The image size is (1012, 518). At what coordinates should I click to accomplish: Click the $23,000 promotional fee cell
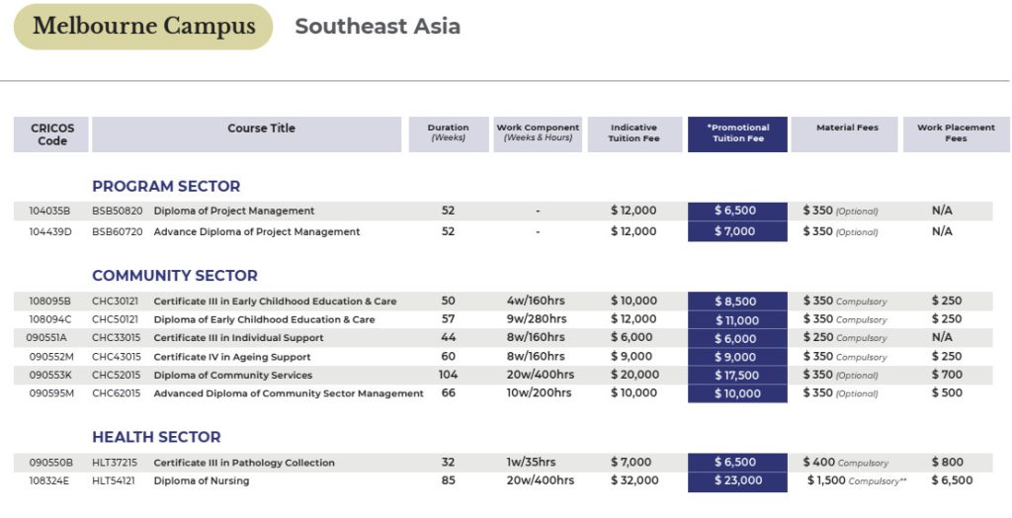(737, 481)
